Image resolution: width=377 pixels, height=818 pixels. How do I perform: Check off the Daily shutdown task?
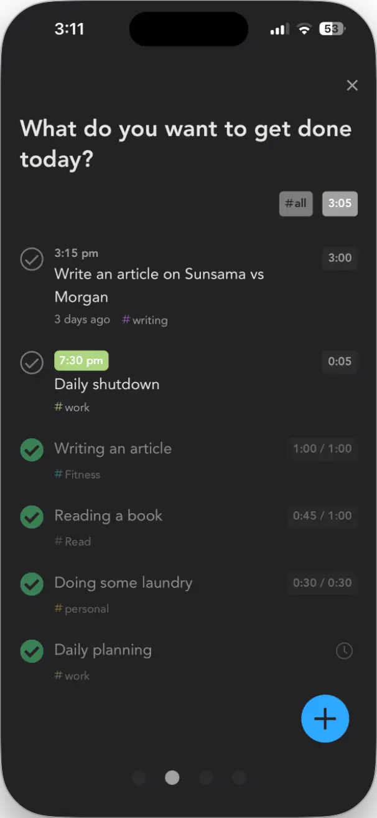pos(32,363)
